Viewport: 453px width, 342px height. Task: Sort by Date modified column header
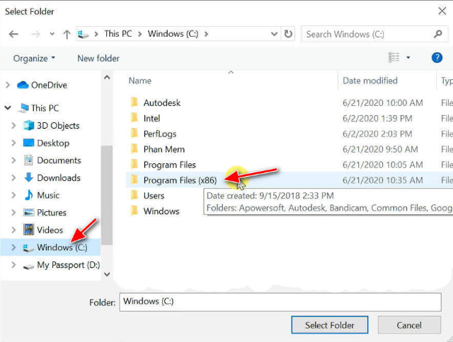tap(370, 81)
